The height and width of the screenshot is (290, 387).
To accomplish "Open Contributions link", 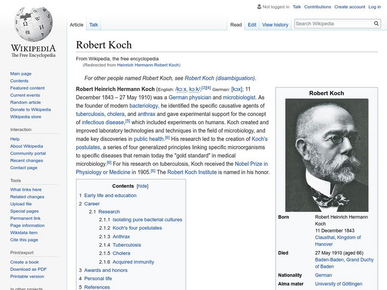I will pos(317,7).
